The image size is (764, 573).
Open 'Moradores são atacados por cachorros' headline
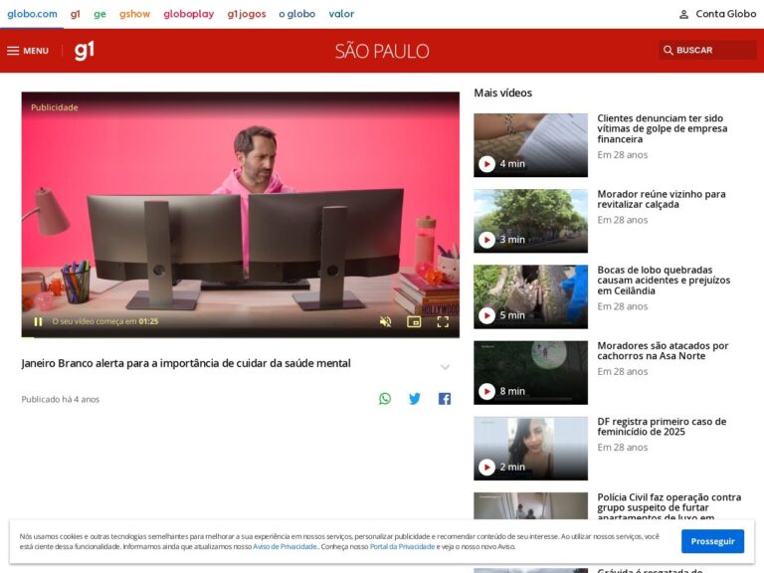coord(663,351)
